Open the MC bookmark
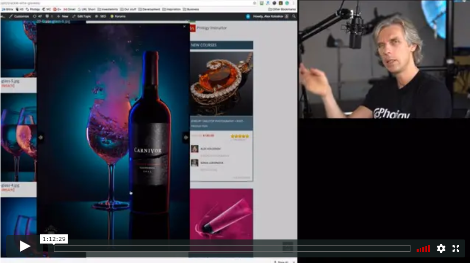The height and width of the screenshot is (263, 470). [47, 9]
